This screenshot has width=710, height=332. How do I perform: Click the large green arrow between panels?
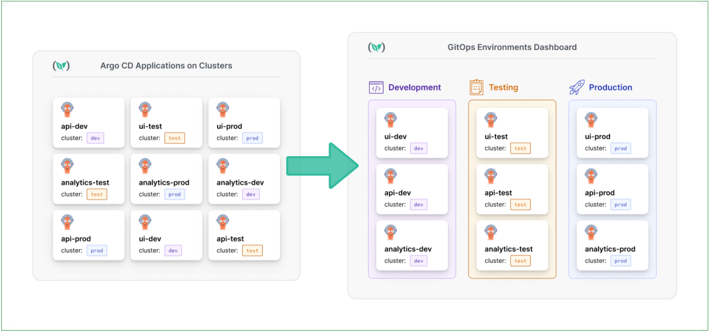click(323, 166)
